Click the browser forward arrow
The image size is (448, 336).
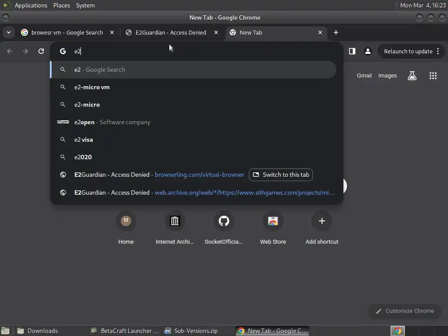coord(25,51)
